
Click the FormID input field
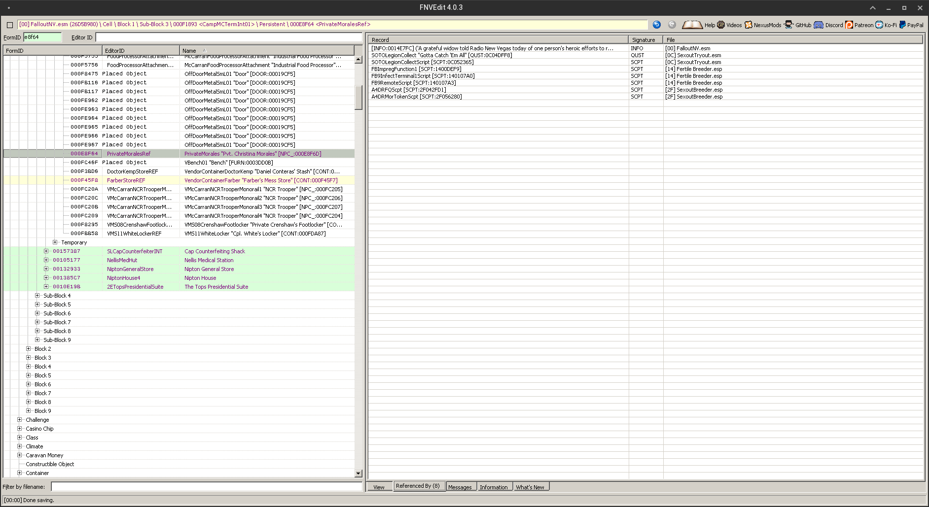click(42, 37)
